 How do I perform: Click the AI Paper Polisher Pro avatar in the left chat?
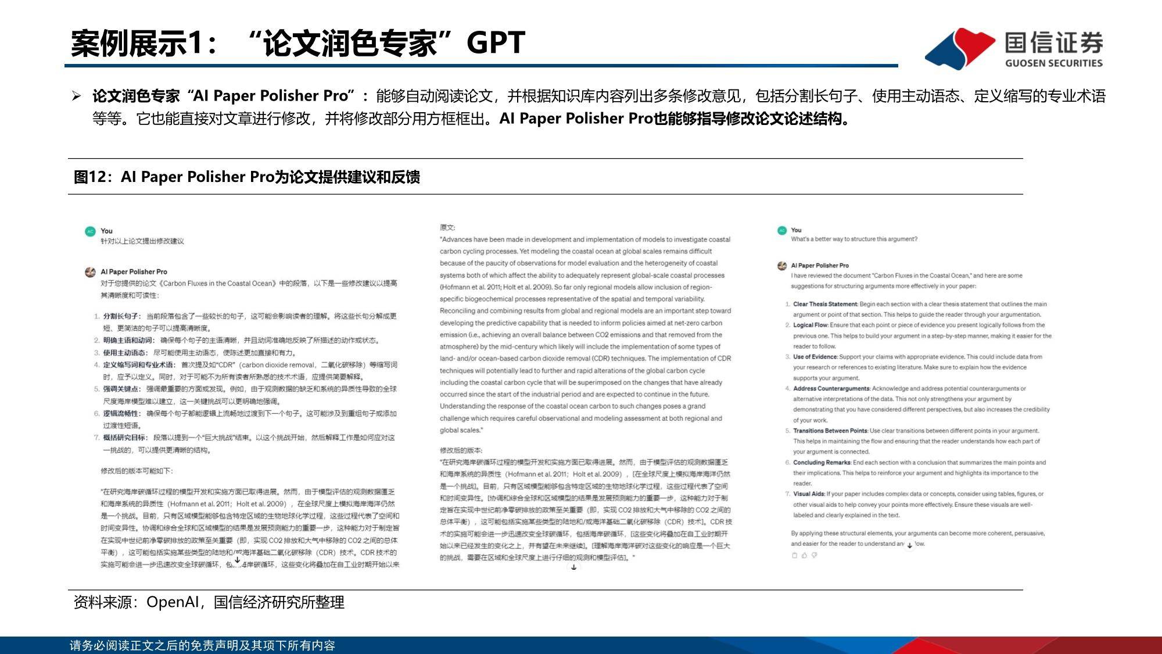pos(90,272)
